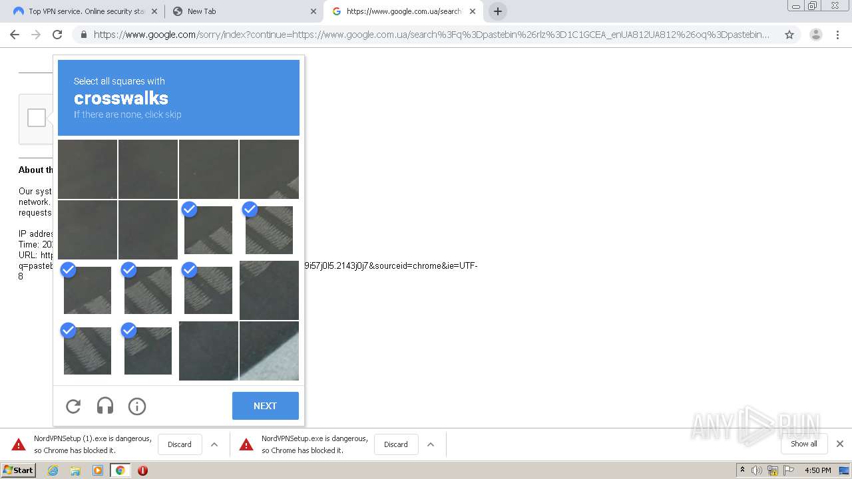Open a new browser tab

[x=497, y=11]
